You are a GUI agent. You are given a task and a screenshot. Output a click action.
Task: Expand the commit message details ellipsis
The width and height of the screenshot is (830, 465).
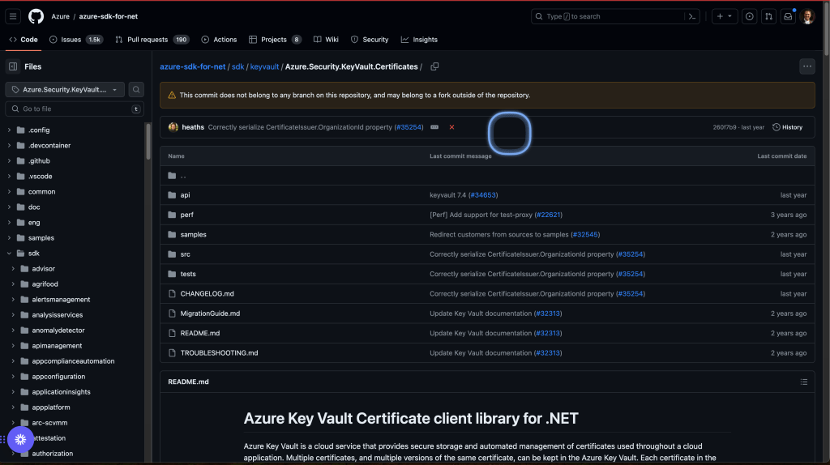tap(434, 127)
